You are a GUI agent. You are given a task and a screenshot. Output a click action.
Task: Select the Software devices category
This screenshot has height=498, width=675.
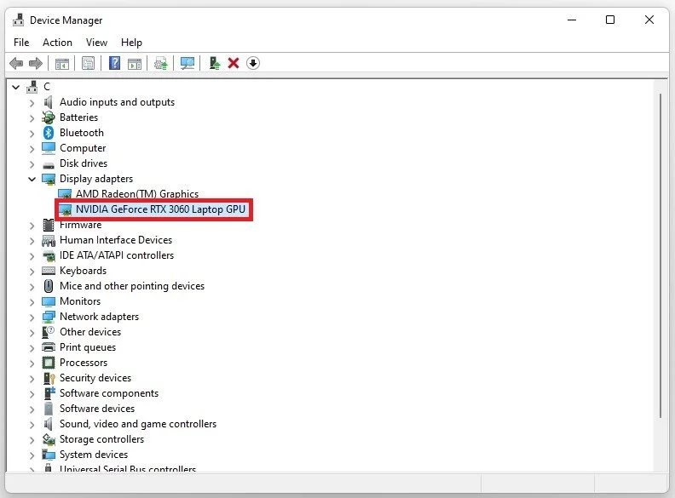97,409
